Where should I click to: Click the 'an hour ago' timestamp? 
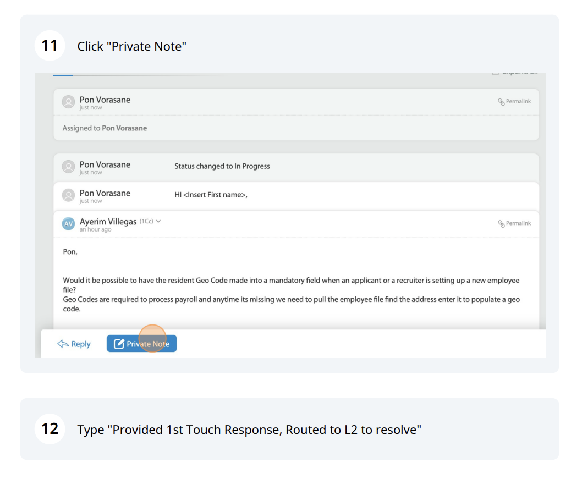pyautogui.click(x=95, y=230)
